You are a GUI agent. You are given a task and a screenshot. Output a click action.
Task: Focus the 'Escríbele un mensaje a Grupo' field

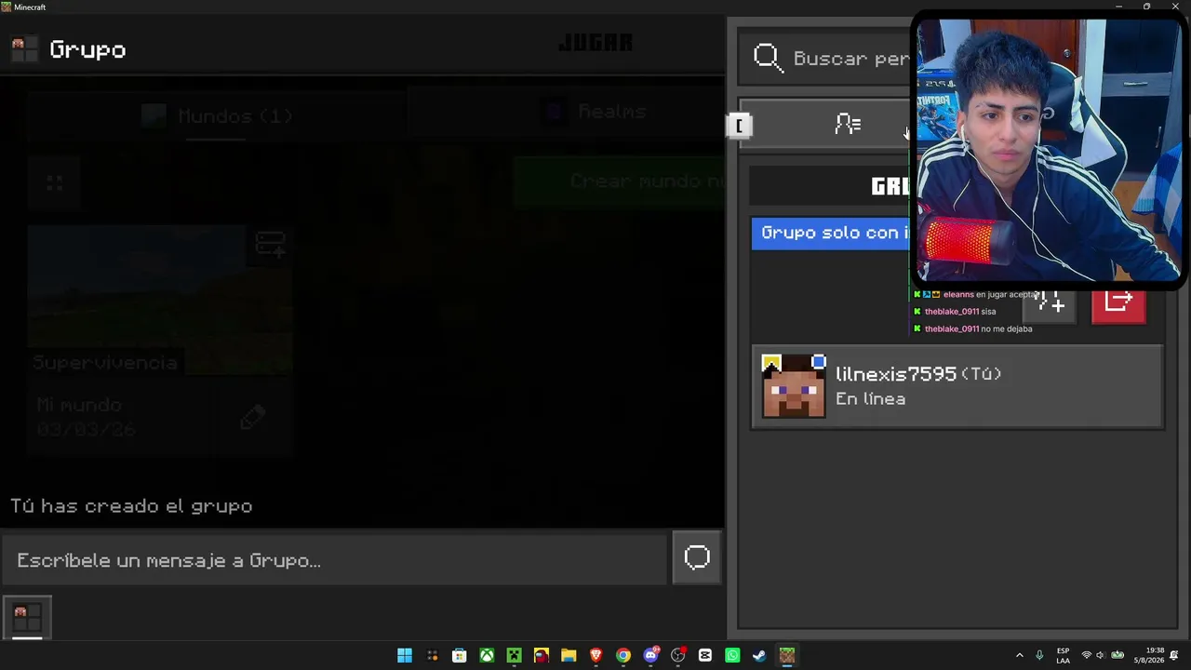334,560
